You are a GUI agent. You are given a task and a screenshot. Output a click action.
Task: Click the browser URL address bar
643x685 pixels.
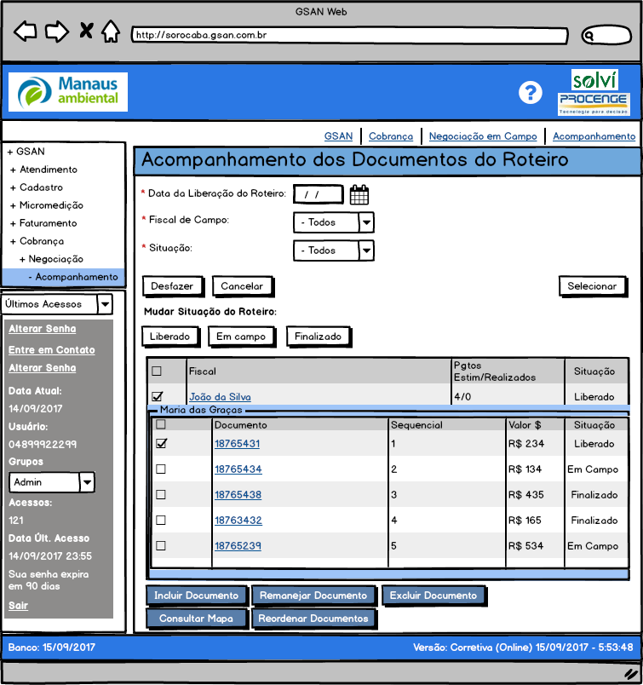pyautogui.click(x=349, y=36)
